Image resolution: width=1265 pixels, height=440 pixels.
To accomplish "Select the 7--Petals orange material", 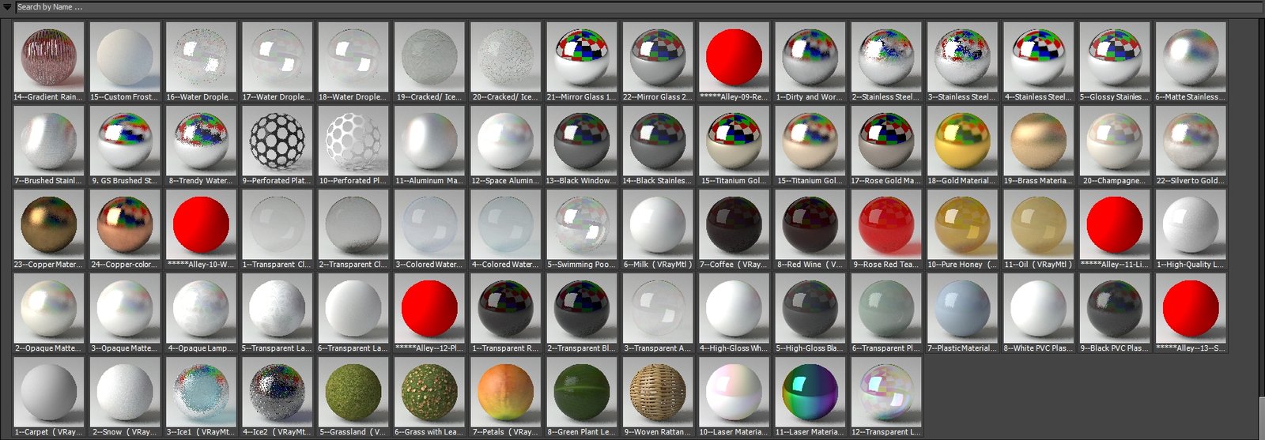I will pos(505,393).
